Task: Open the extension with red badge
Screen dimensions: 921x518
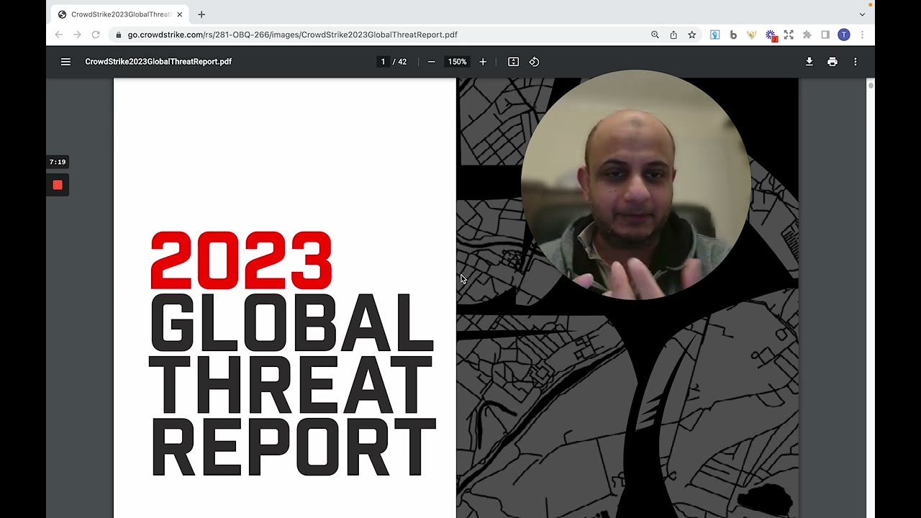Action: tap(771, 35)
